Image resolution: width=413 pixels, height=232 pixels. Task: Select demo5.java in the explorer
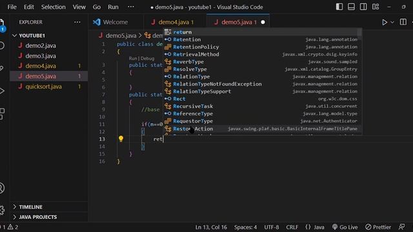point(49,76)
